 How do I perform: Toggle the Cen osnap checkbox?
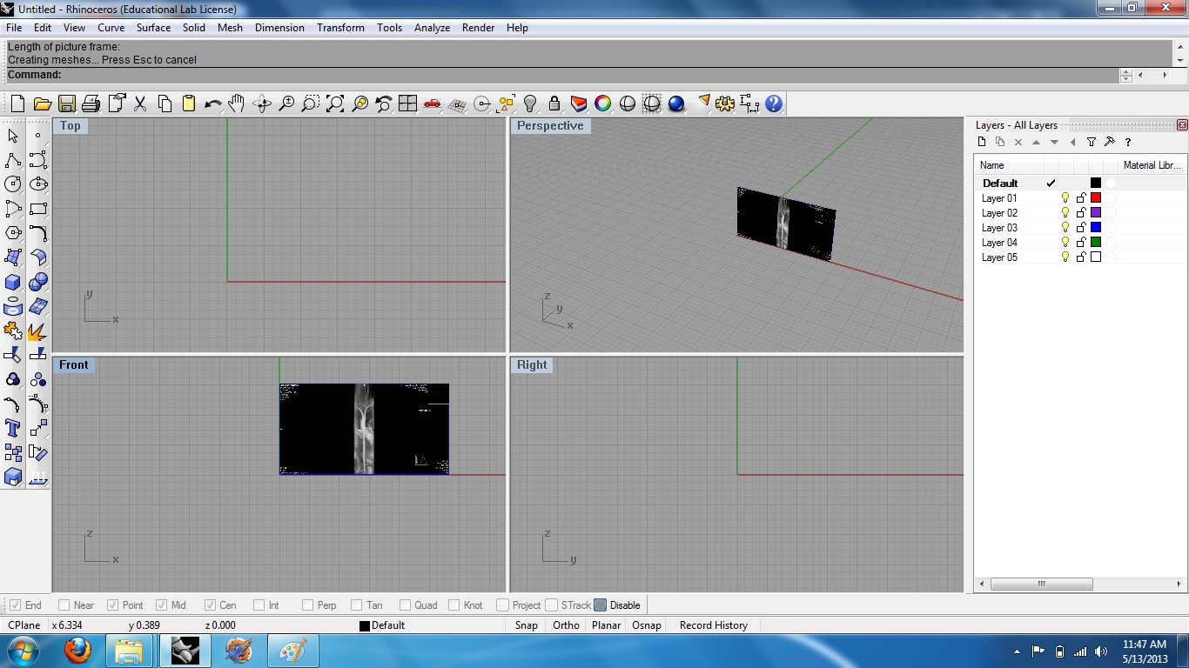pyautogui.click(x=211, y=605)
